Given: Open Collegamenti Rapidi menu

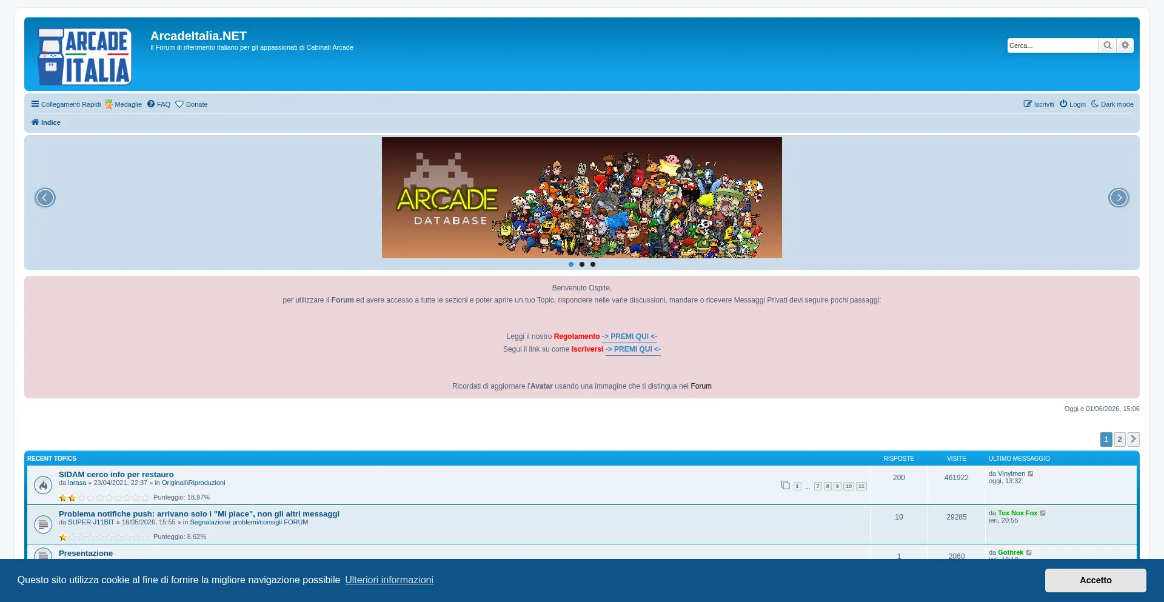Looking at the screenshot, I should click(66, 104).
